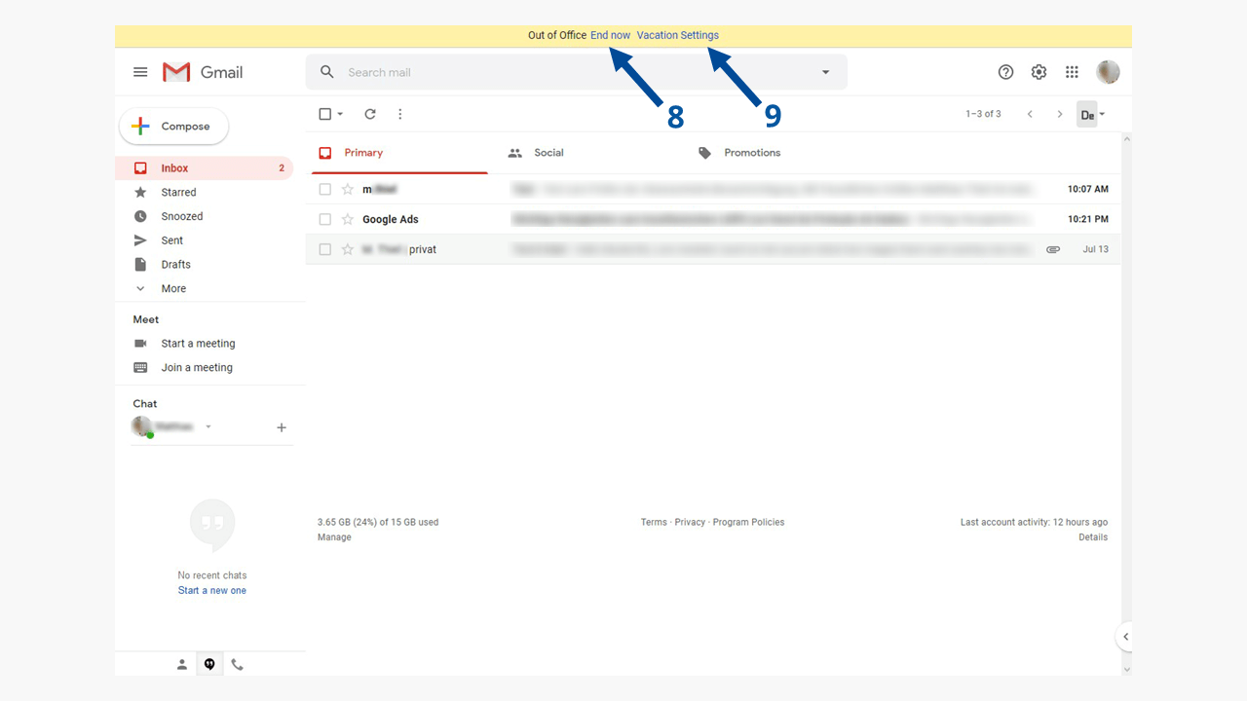Screen dimensions: 1247x701
Task: Click the search magnifier icon
Action: point(327,72)
